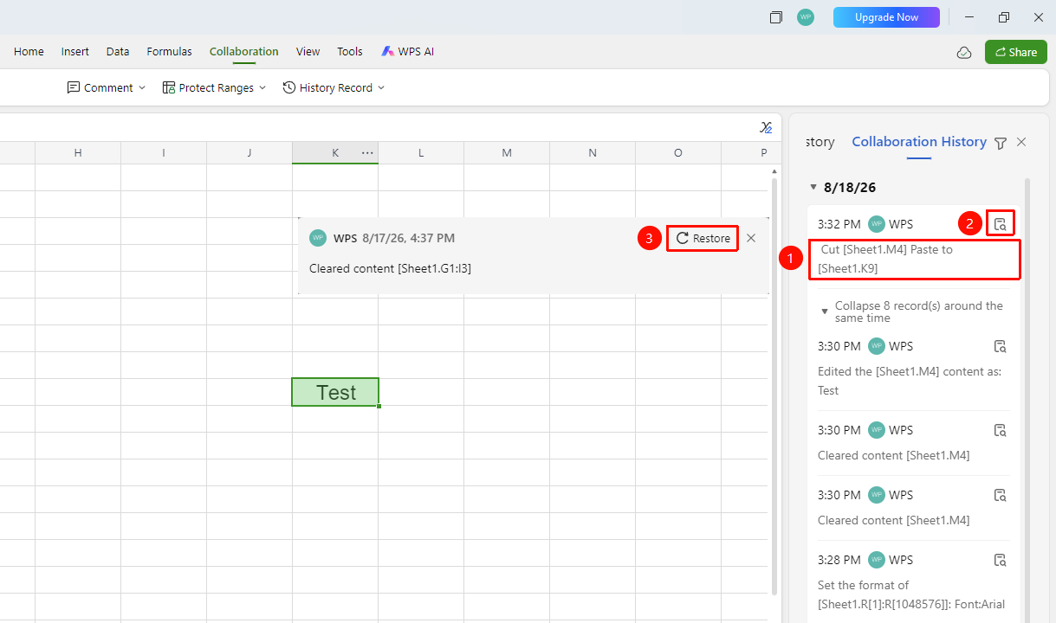Select the cell containing 'Test'
Image resolution: width=1056 pixels, height=623 pixels.
(x=335, y=392)
